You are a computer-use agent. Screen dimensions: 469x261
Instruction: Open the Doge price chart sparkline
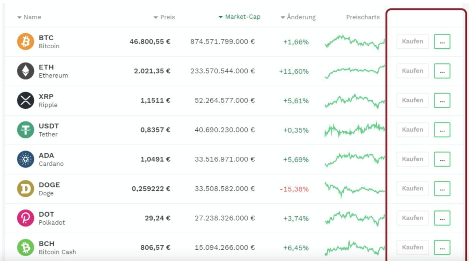coord(355,189)
